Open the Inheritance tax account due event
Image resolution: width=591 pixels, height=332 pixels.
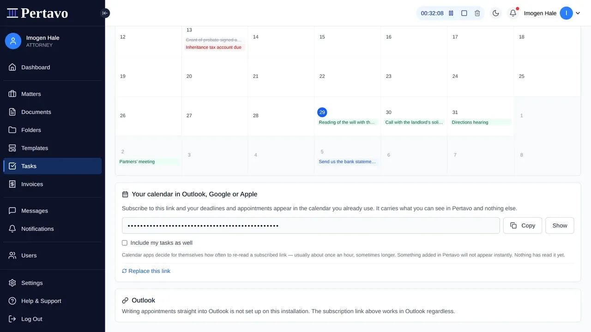pyautogui.click(x=214, y=47)
